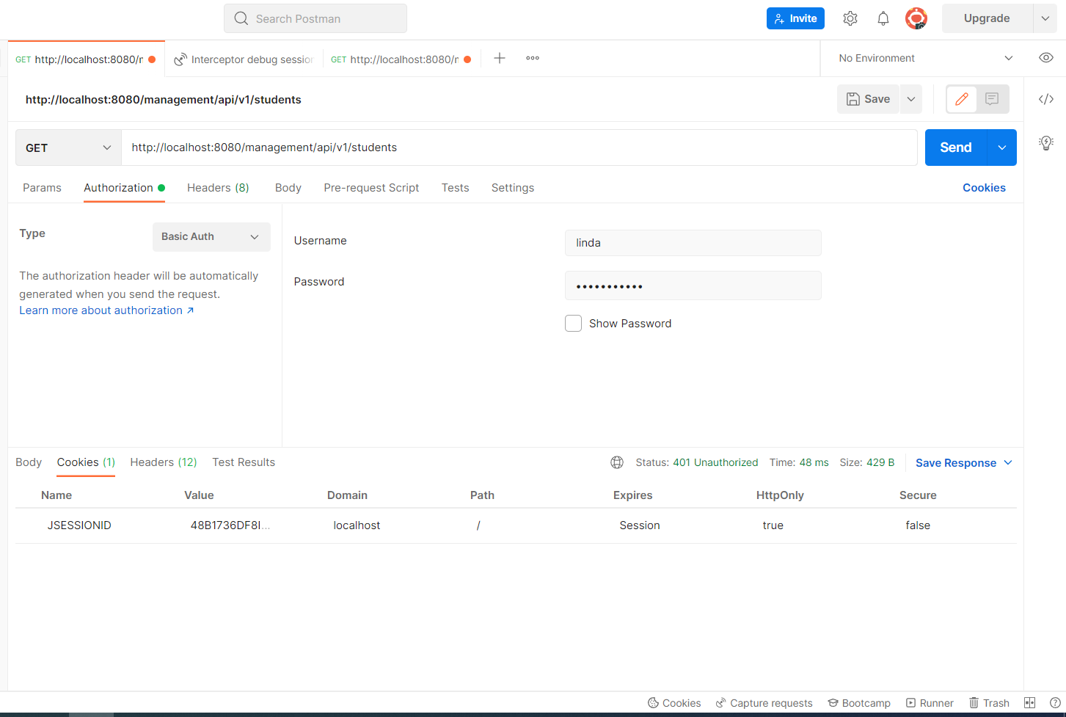Open notifications bell icon
Viewport: 1066px width, 717px height.
(x=883, y=18)
